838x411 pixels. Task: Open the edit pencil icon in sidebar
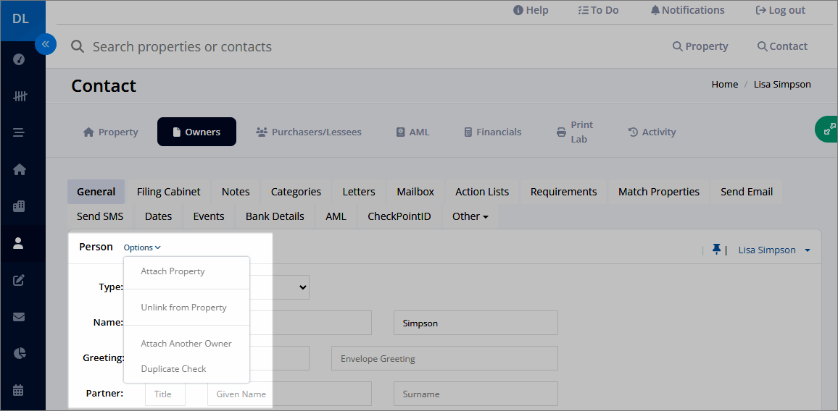19,280
